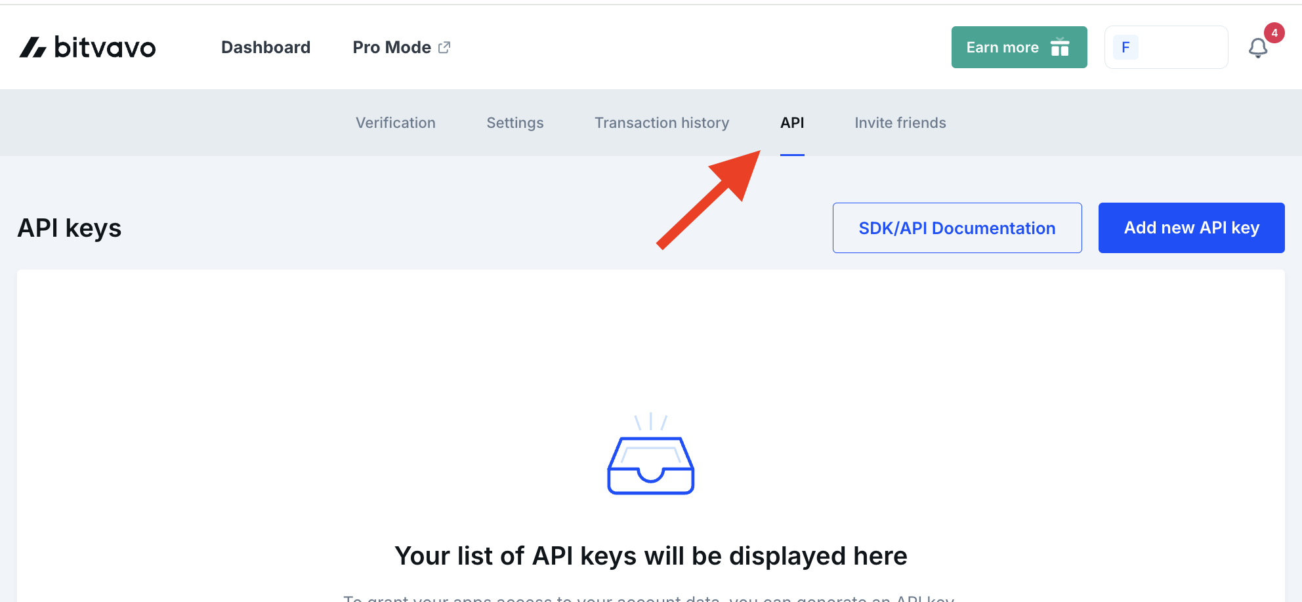Open the Transaction history tab

pos(661,123)
